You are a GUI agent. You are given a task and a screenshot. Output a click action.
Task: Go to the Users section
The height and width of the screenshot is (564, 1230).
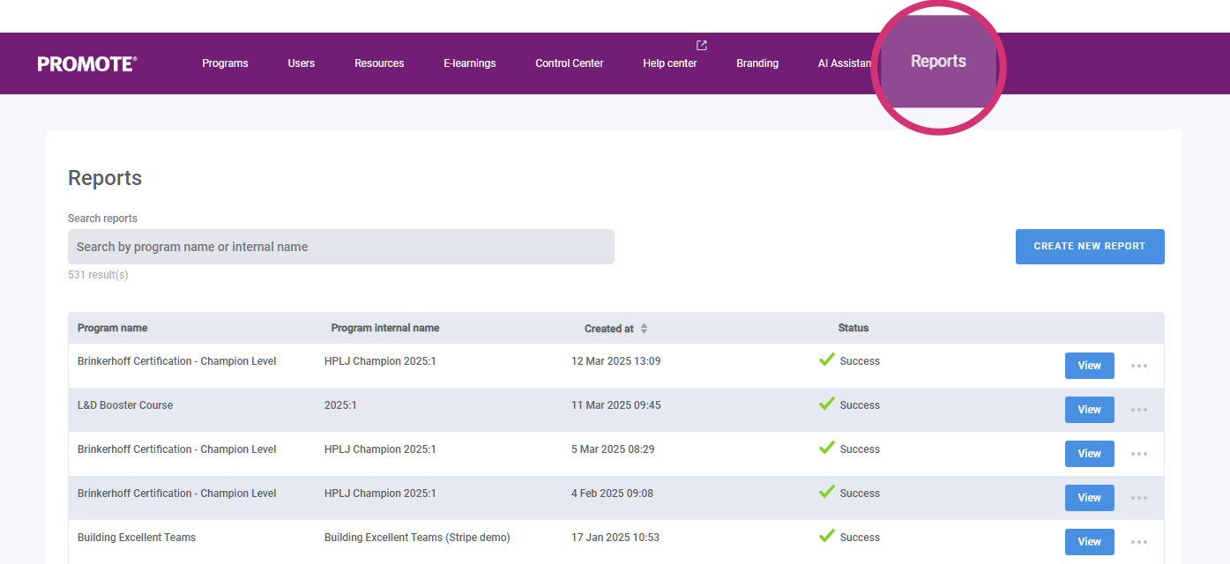301,63
